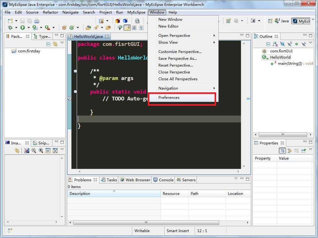
Task: Click the package box icon with star
Action: (118, 21)
